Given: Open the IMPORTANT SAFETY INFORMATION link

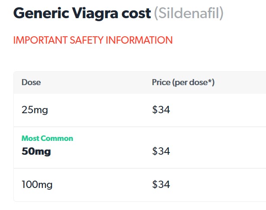Looking at the screenshot, I should pyautogui.click(x=93, y=40).
